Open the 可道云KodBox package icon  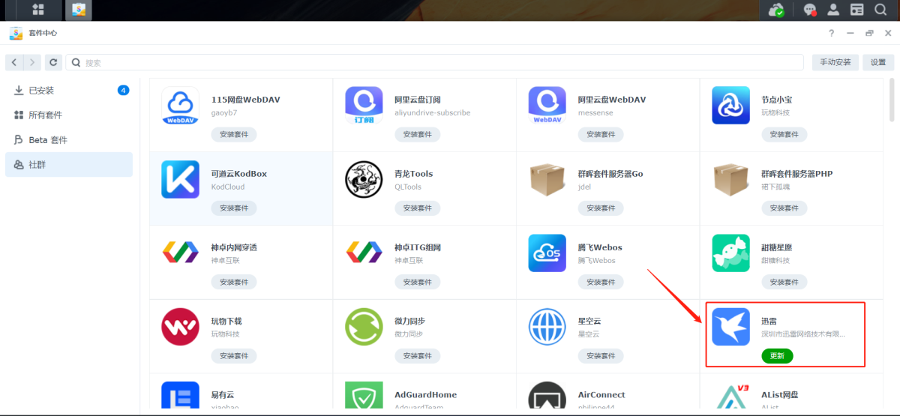[x=180, y=179]
